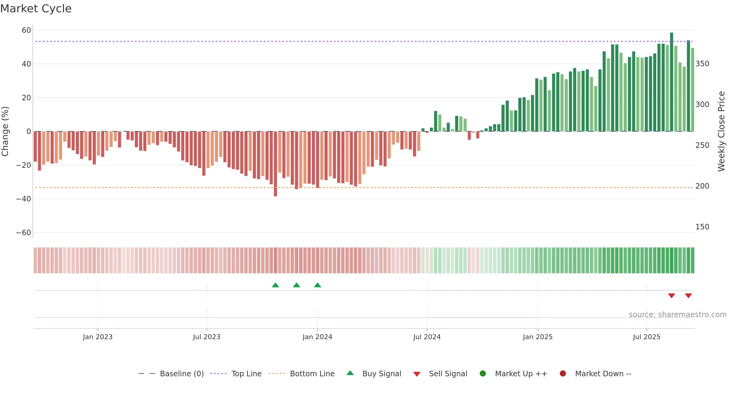737x414 pixels.
Task: Click the middle green buy signal triangle marker
Action: [297, 285]
